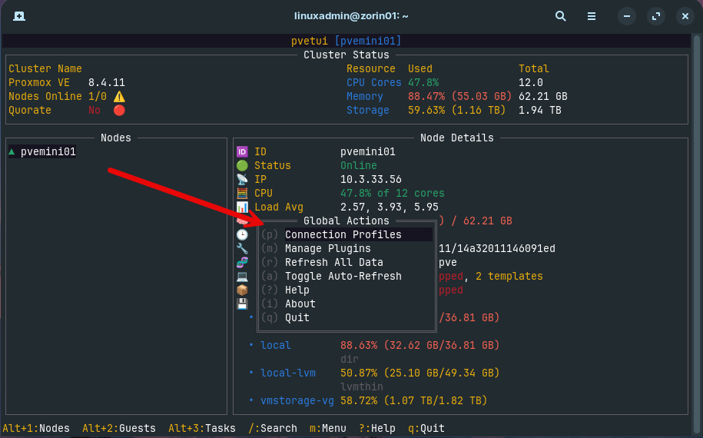This screenshot has width=703, height=438.
Task: Open Help from Global Actions menu
Action: tap(297, 290)
